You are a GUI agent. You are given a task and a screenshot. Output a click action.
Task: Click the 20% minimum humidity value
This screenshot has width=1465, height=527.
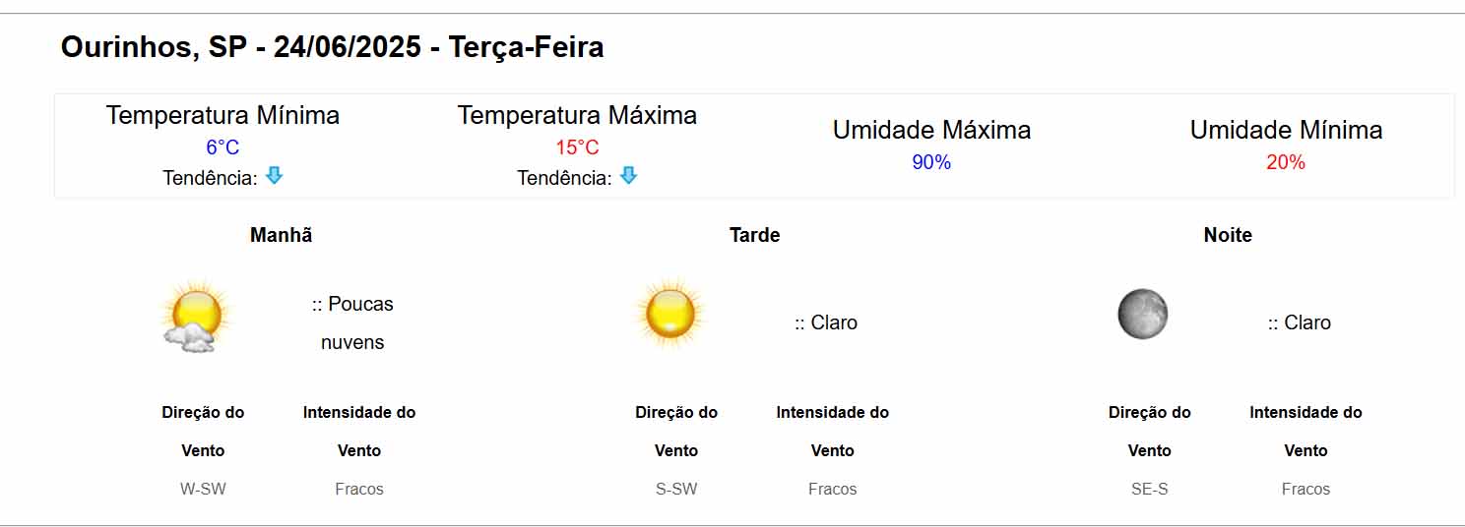tap(1286, 162)
